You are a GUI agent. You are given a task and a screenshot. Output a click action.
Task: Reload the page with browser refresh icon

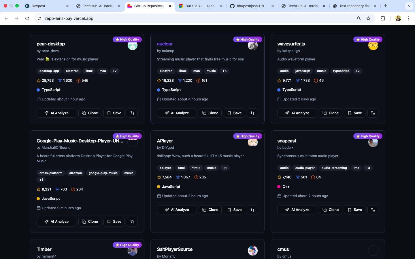click(x=27, y=18)
